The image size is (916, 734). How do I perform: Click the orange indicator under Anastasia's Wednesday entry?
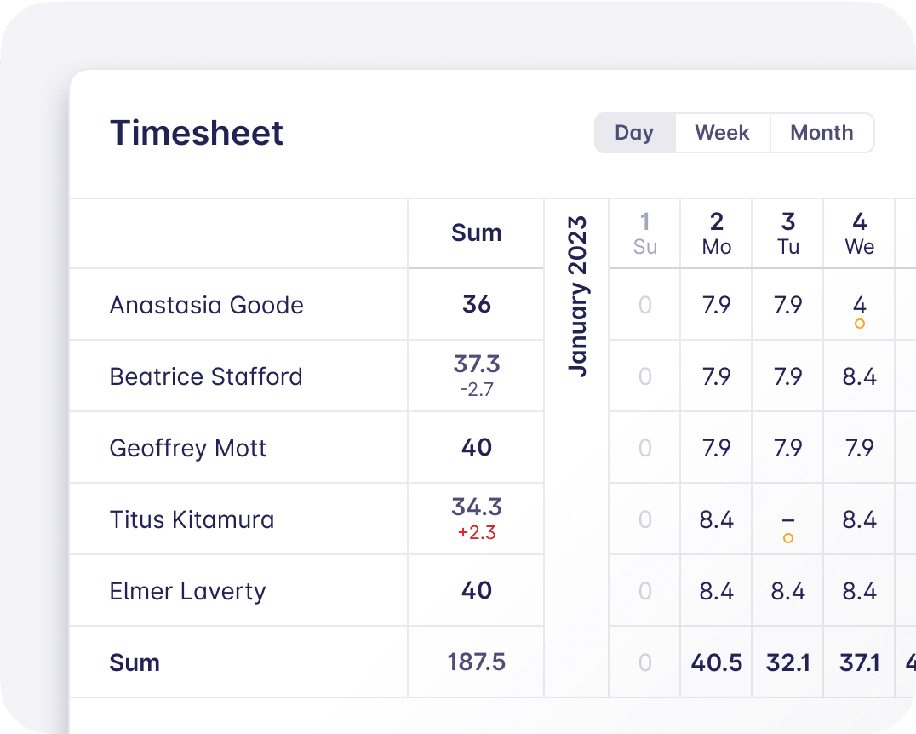coord(859,324)
